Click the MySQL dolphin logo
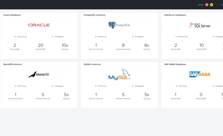The height and width of the screenshot is (136, 223). click(x=119, y=74)
